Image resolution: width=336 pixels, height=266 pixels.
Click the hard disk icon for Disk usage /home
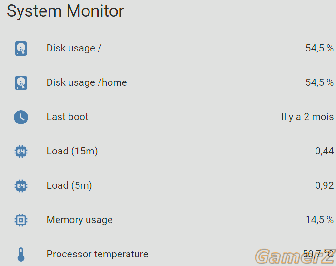(21, 83)
